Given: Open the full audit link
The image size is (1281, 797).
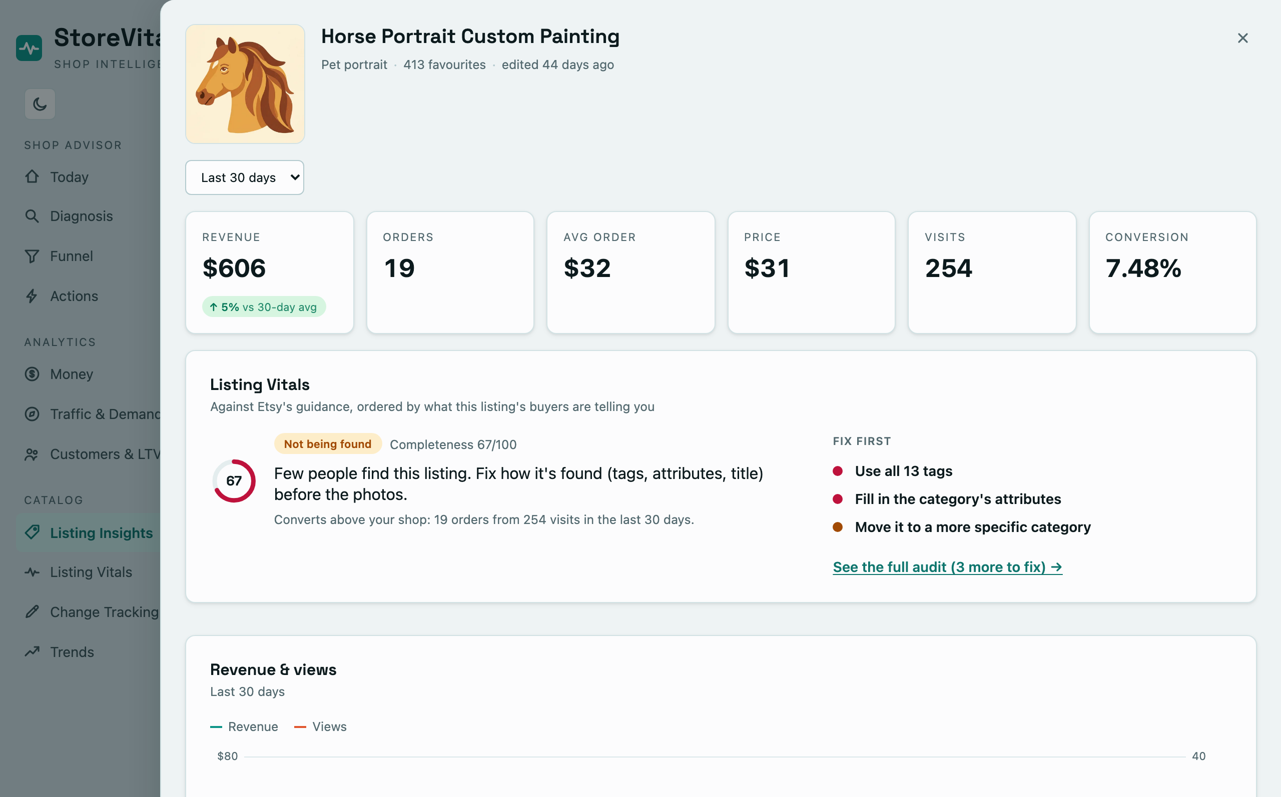Looking at the screenshot, I should [x=947, y=567].
